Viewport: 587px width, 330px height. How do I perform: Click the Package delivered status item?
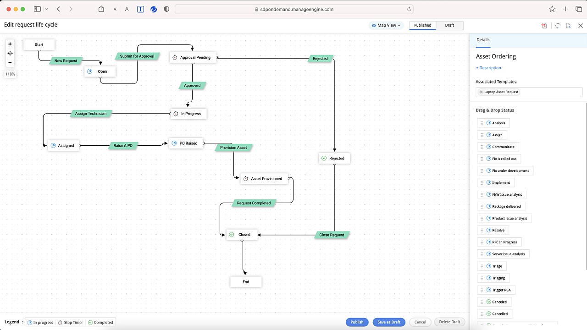502,206
